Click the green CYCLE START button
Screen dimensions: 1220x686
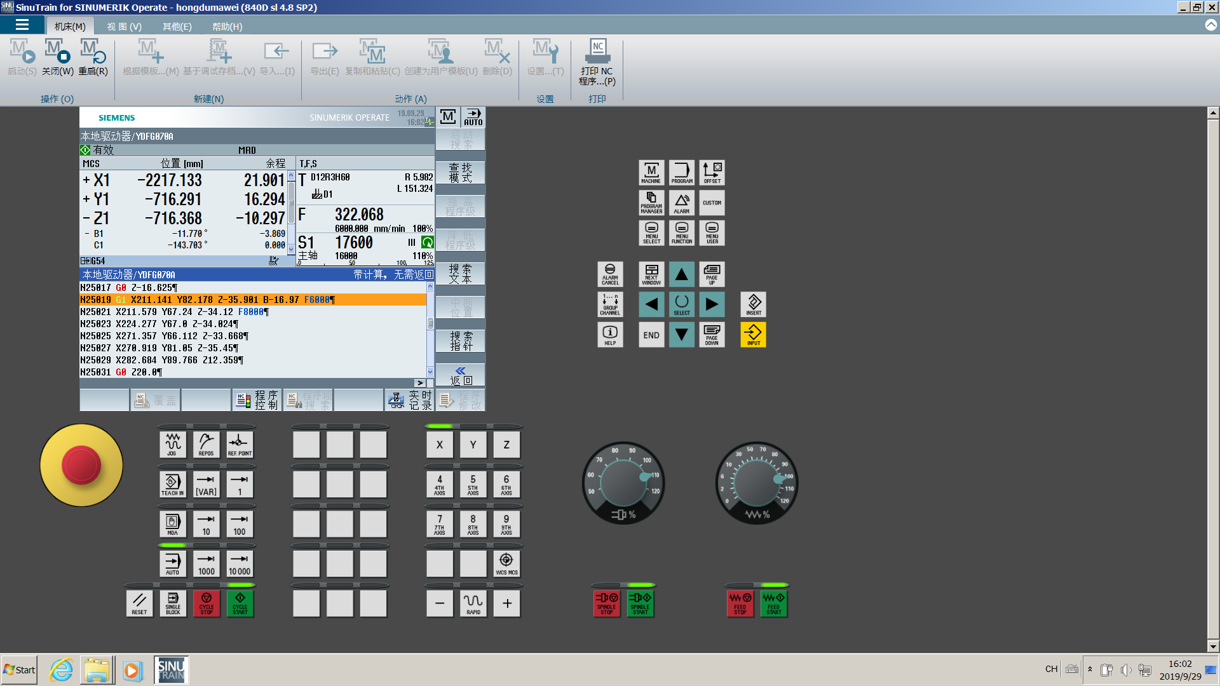(240, 603)
